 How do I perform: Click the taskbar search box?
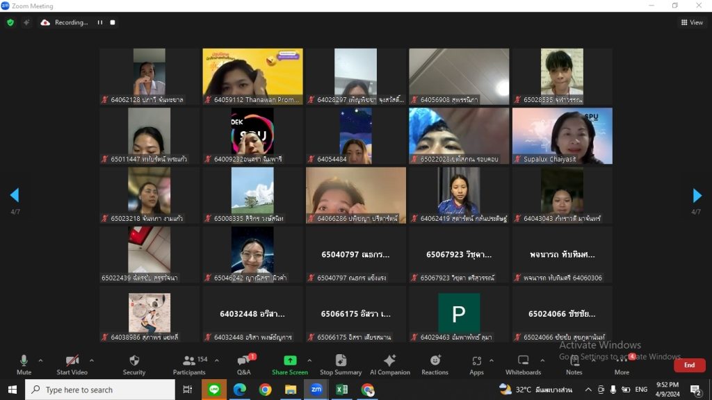(100, 390)
